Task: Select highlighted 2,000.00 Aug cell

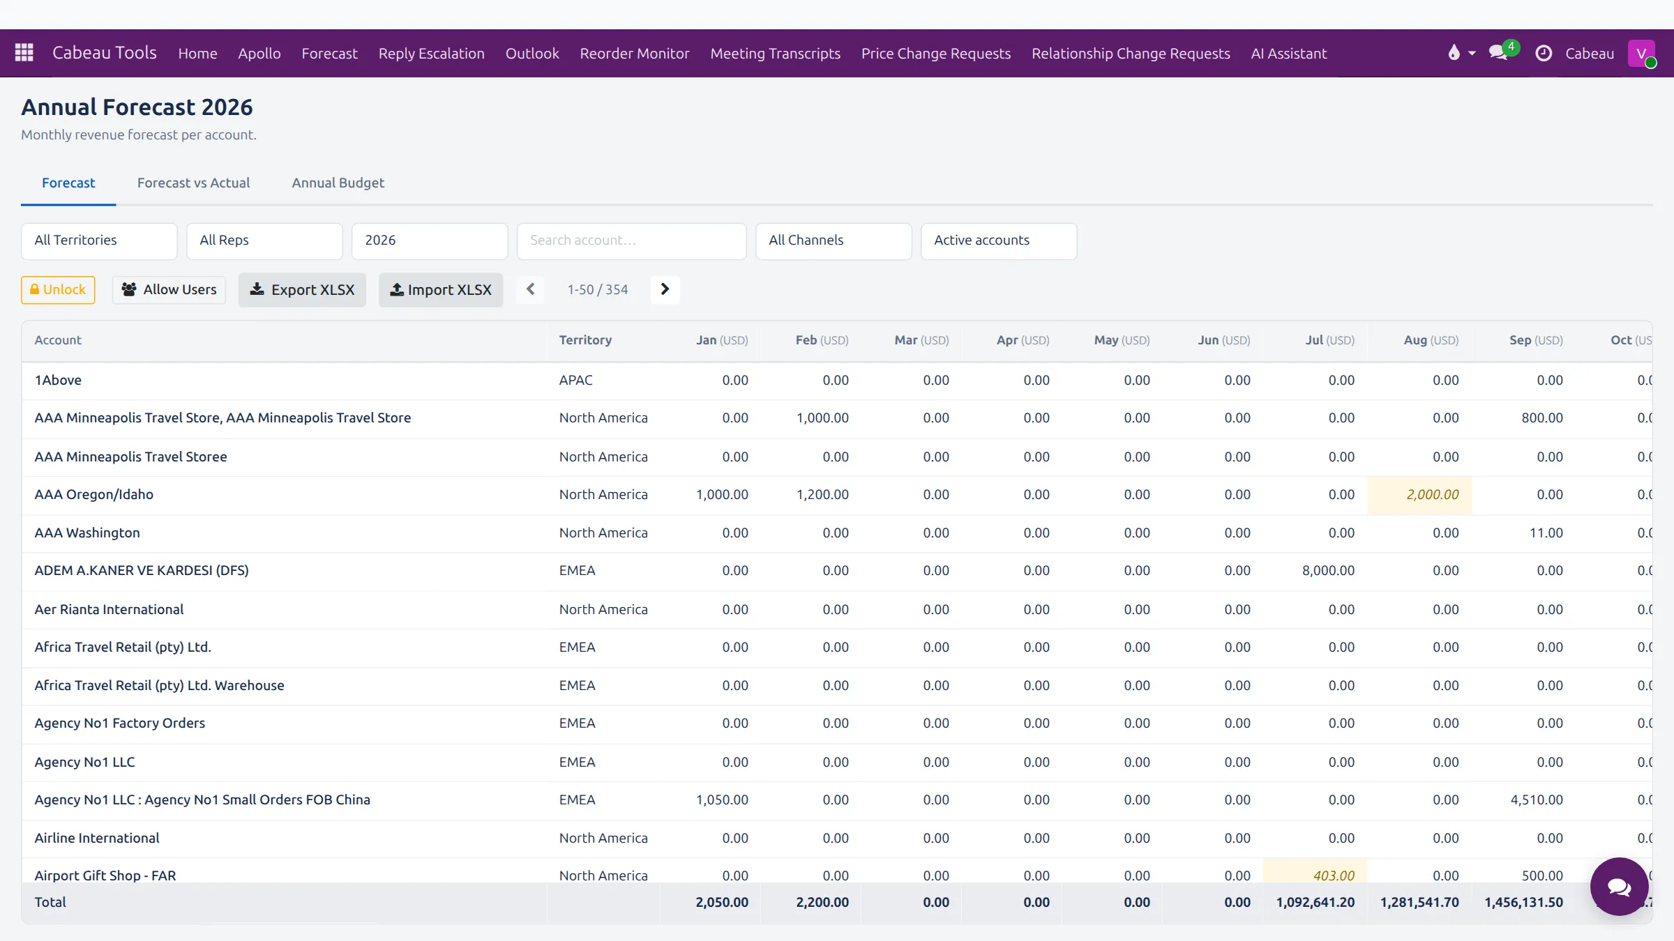Action: pos(1419,494)
